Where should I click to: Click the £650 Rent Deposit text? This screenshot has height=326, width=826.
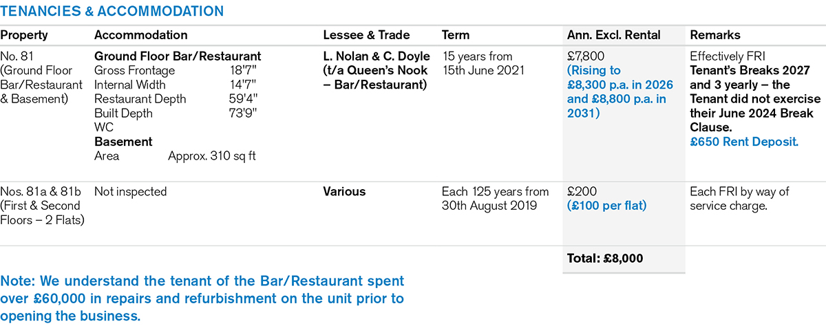744,142
